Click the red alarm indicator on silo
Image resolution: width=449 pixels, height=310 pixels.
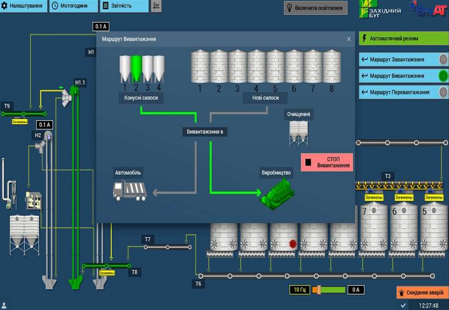point(292,243)
